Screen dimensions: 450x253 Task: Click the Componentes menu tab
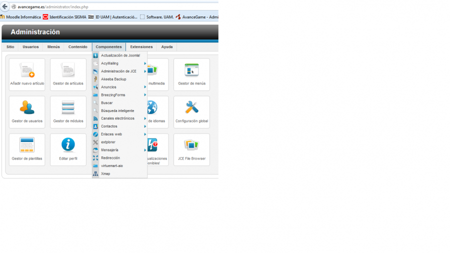pyautogui.click(x=109, y=47)
